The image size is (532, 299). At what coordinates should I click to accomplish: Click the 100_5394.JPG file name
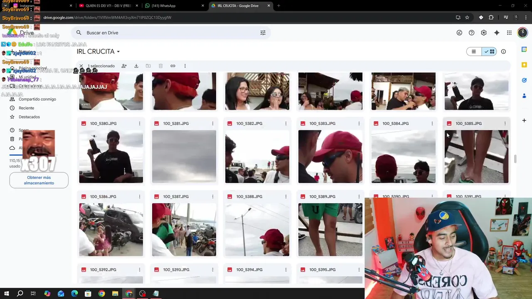pyautogui.click(x=249, y=270)
